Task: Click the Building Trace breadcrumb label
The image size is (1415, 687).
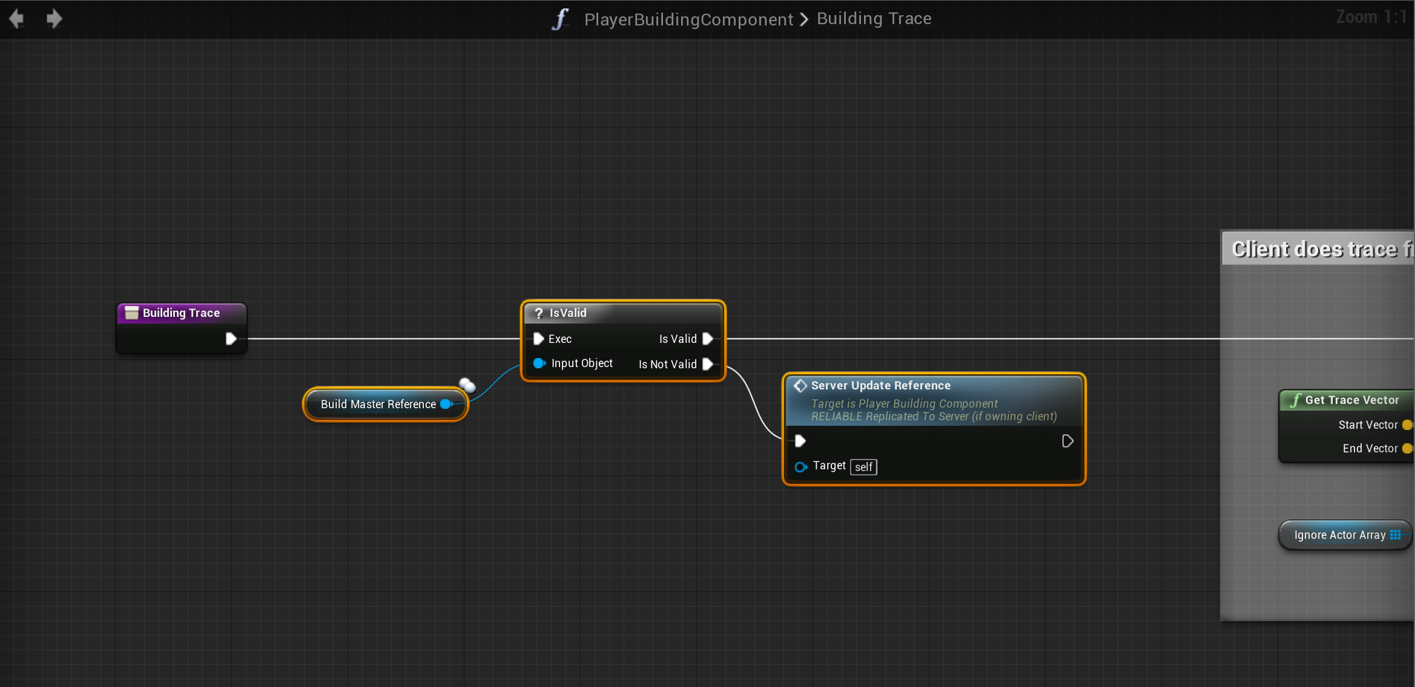Action: click(x=873, y=19)
